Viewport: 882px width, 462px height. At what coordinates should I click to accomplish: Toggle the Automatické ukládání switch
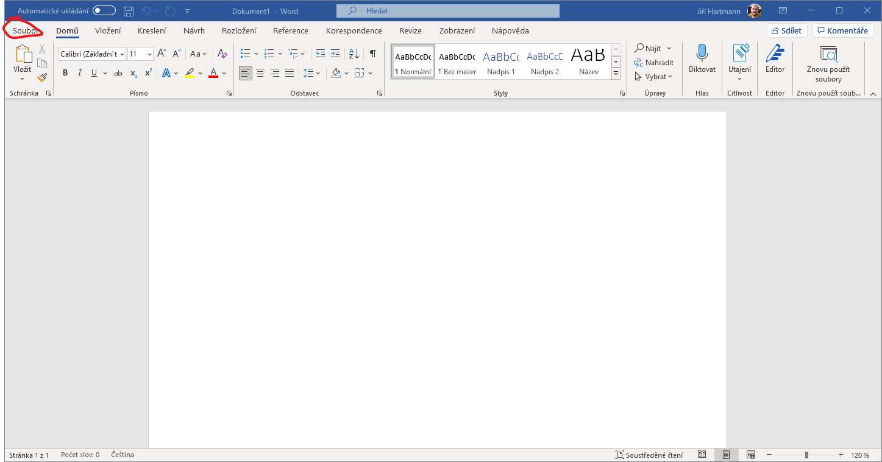(104, 11)
